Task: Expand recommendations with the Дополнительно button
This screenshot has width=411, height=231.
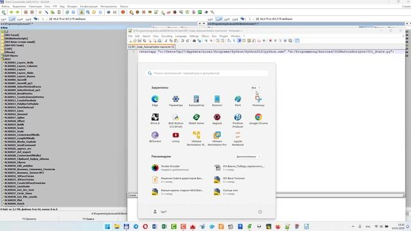Action: coord(248,157)
